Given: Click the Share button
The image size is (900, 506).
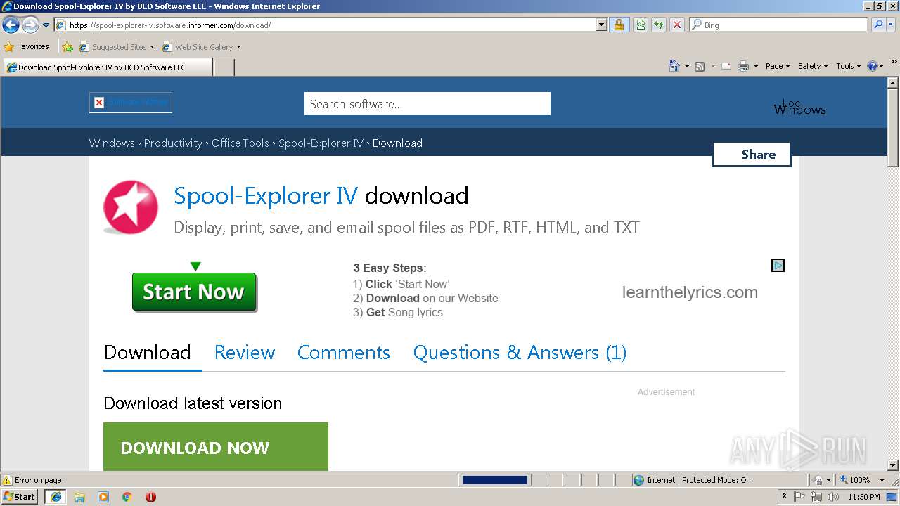Looking at the screenshot, I should [x=752, y=155].
